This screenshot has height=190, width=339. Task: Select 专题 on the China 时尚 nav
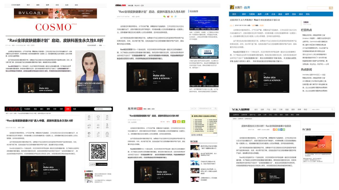point(74,109)
